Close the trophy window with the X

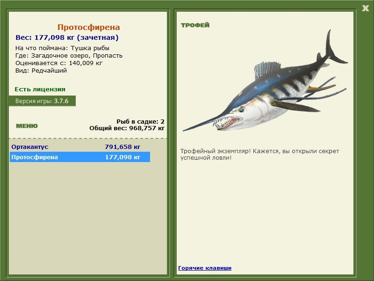(x=366, y=8)
